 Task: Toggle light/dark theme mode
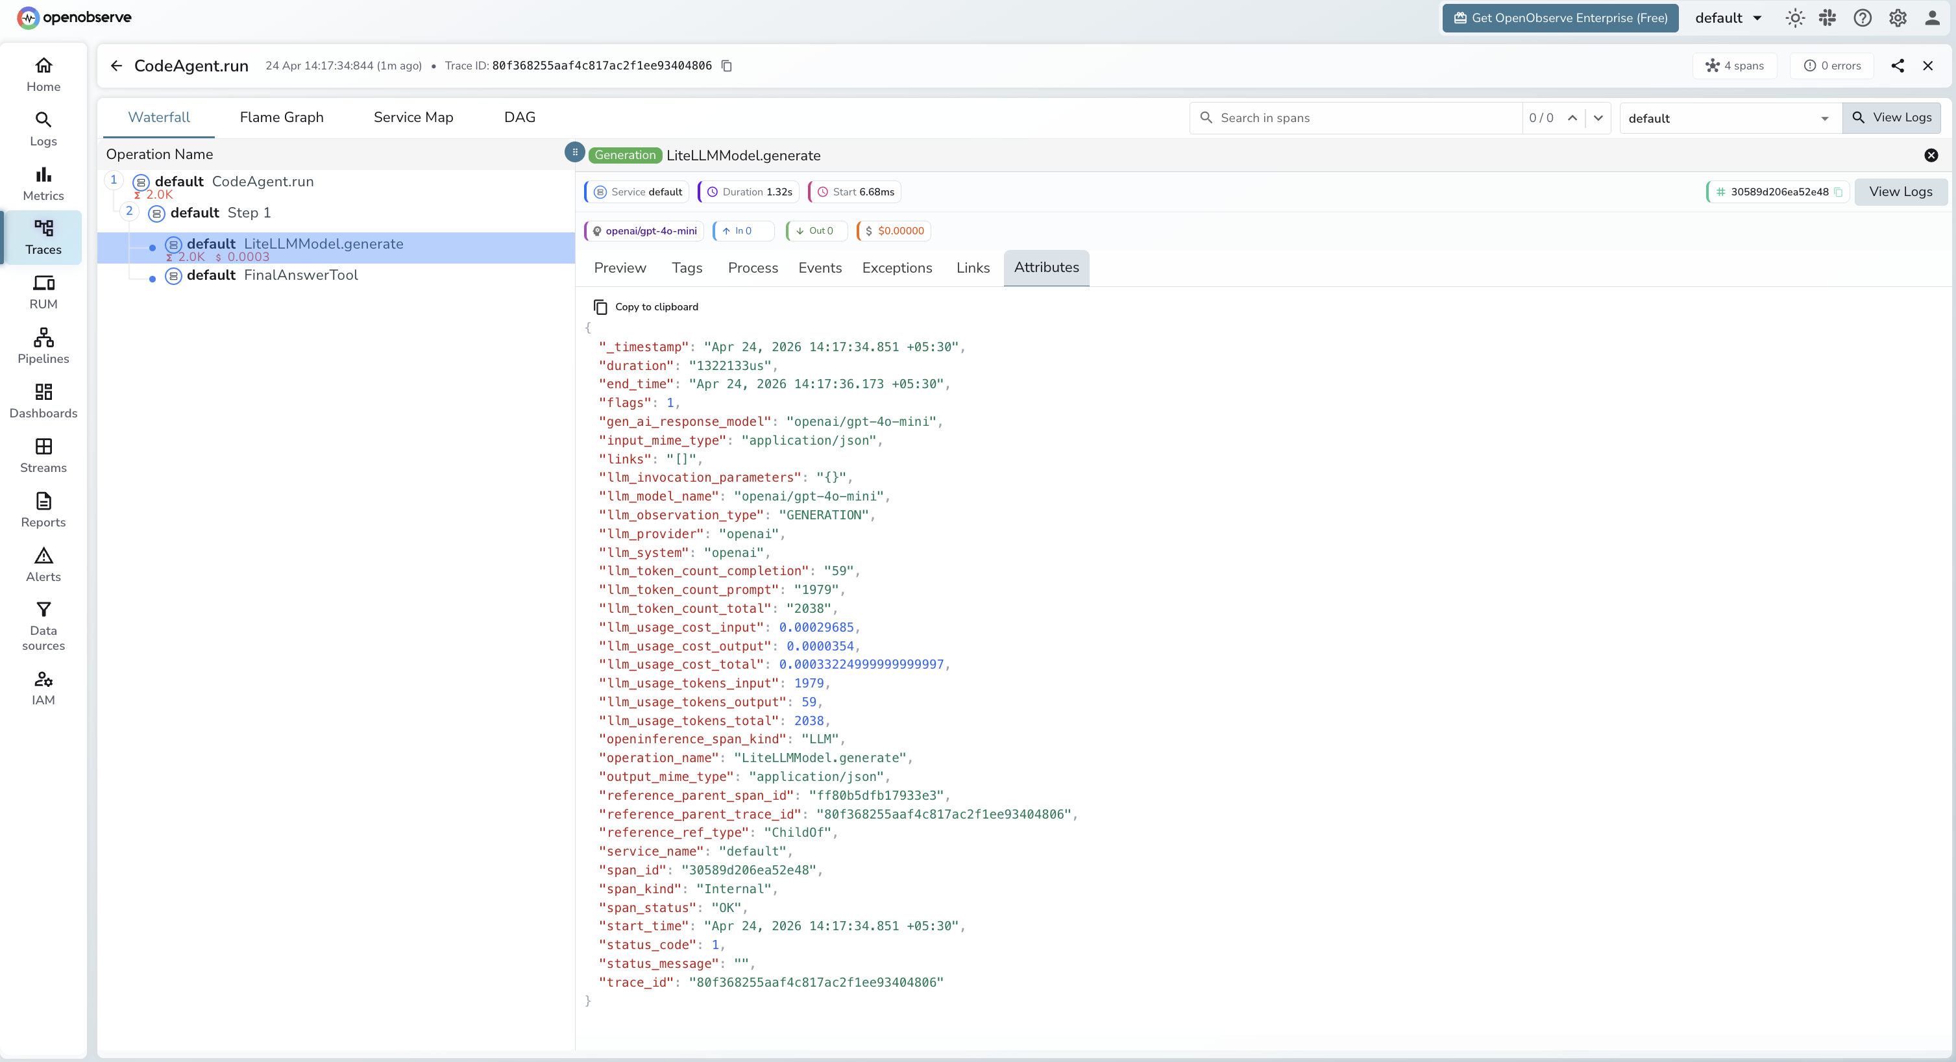click(1795, 18)
